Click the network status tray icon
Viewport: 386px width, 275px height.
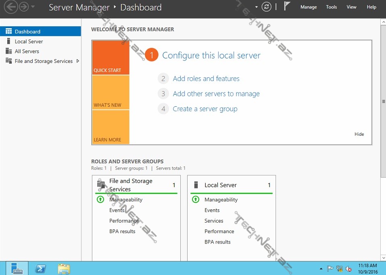[x=339, y=269]
